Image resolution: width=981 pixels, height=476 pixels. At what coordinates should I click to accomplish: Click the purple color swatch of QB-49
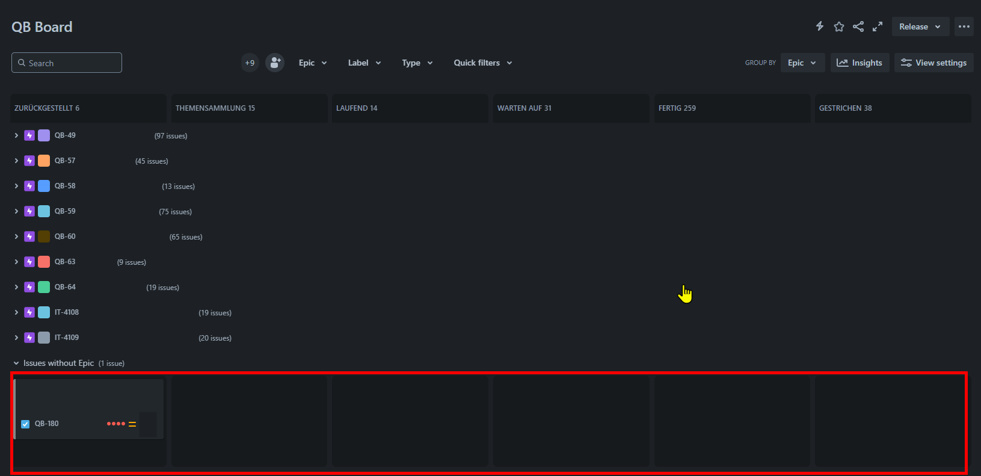[x=44, y=135]
